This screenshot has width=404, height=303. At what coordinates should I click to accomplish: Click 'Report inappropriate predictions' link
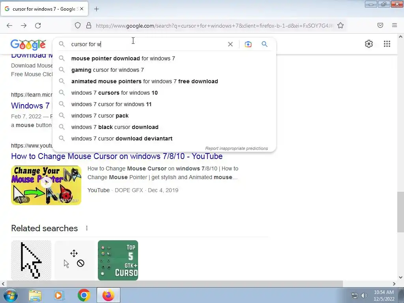pos(237,148)
